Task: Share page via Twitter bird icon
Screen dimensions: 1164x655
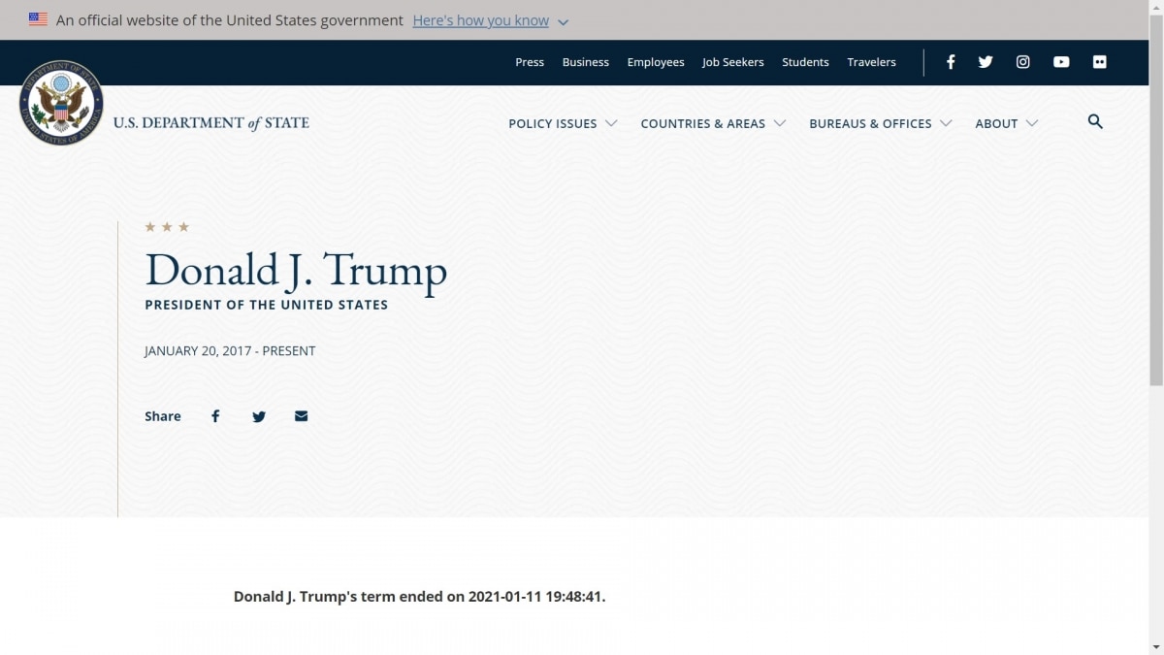Action: [259, 416]
